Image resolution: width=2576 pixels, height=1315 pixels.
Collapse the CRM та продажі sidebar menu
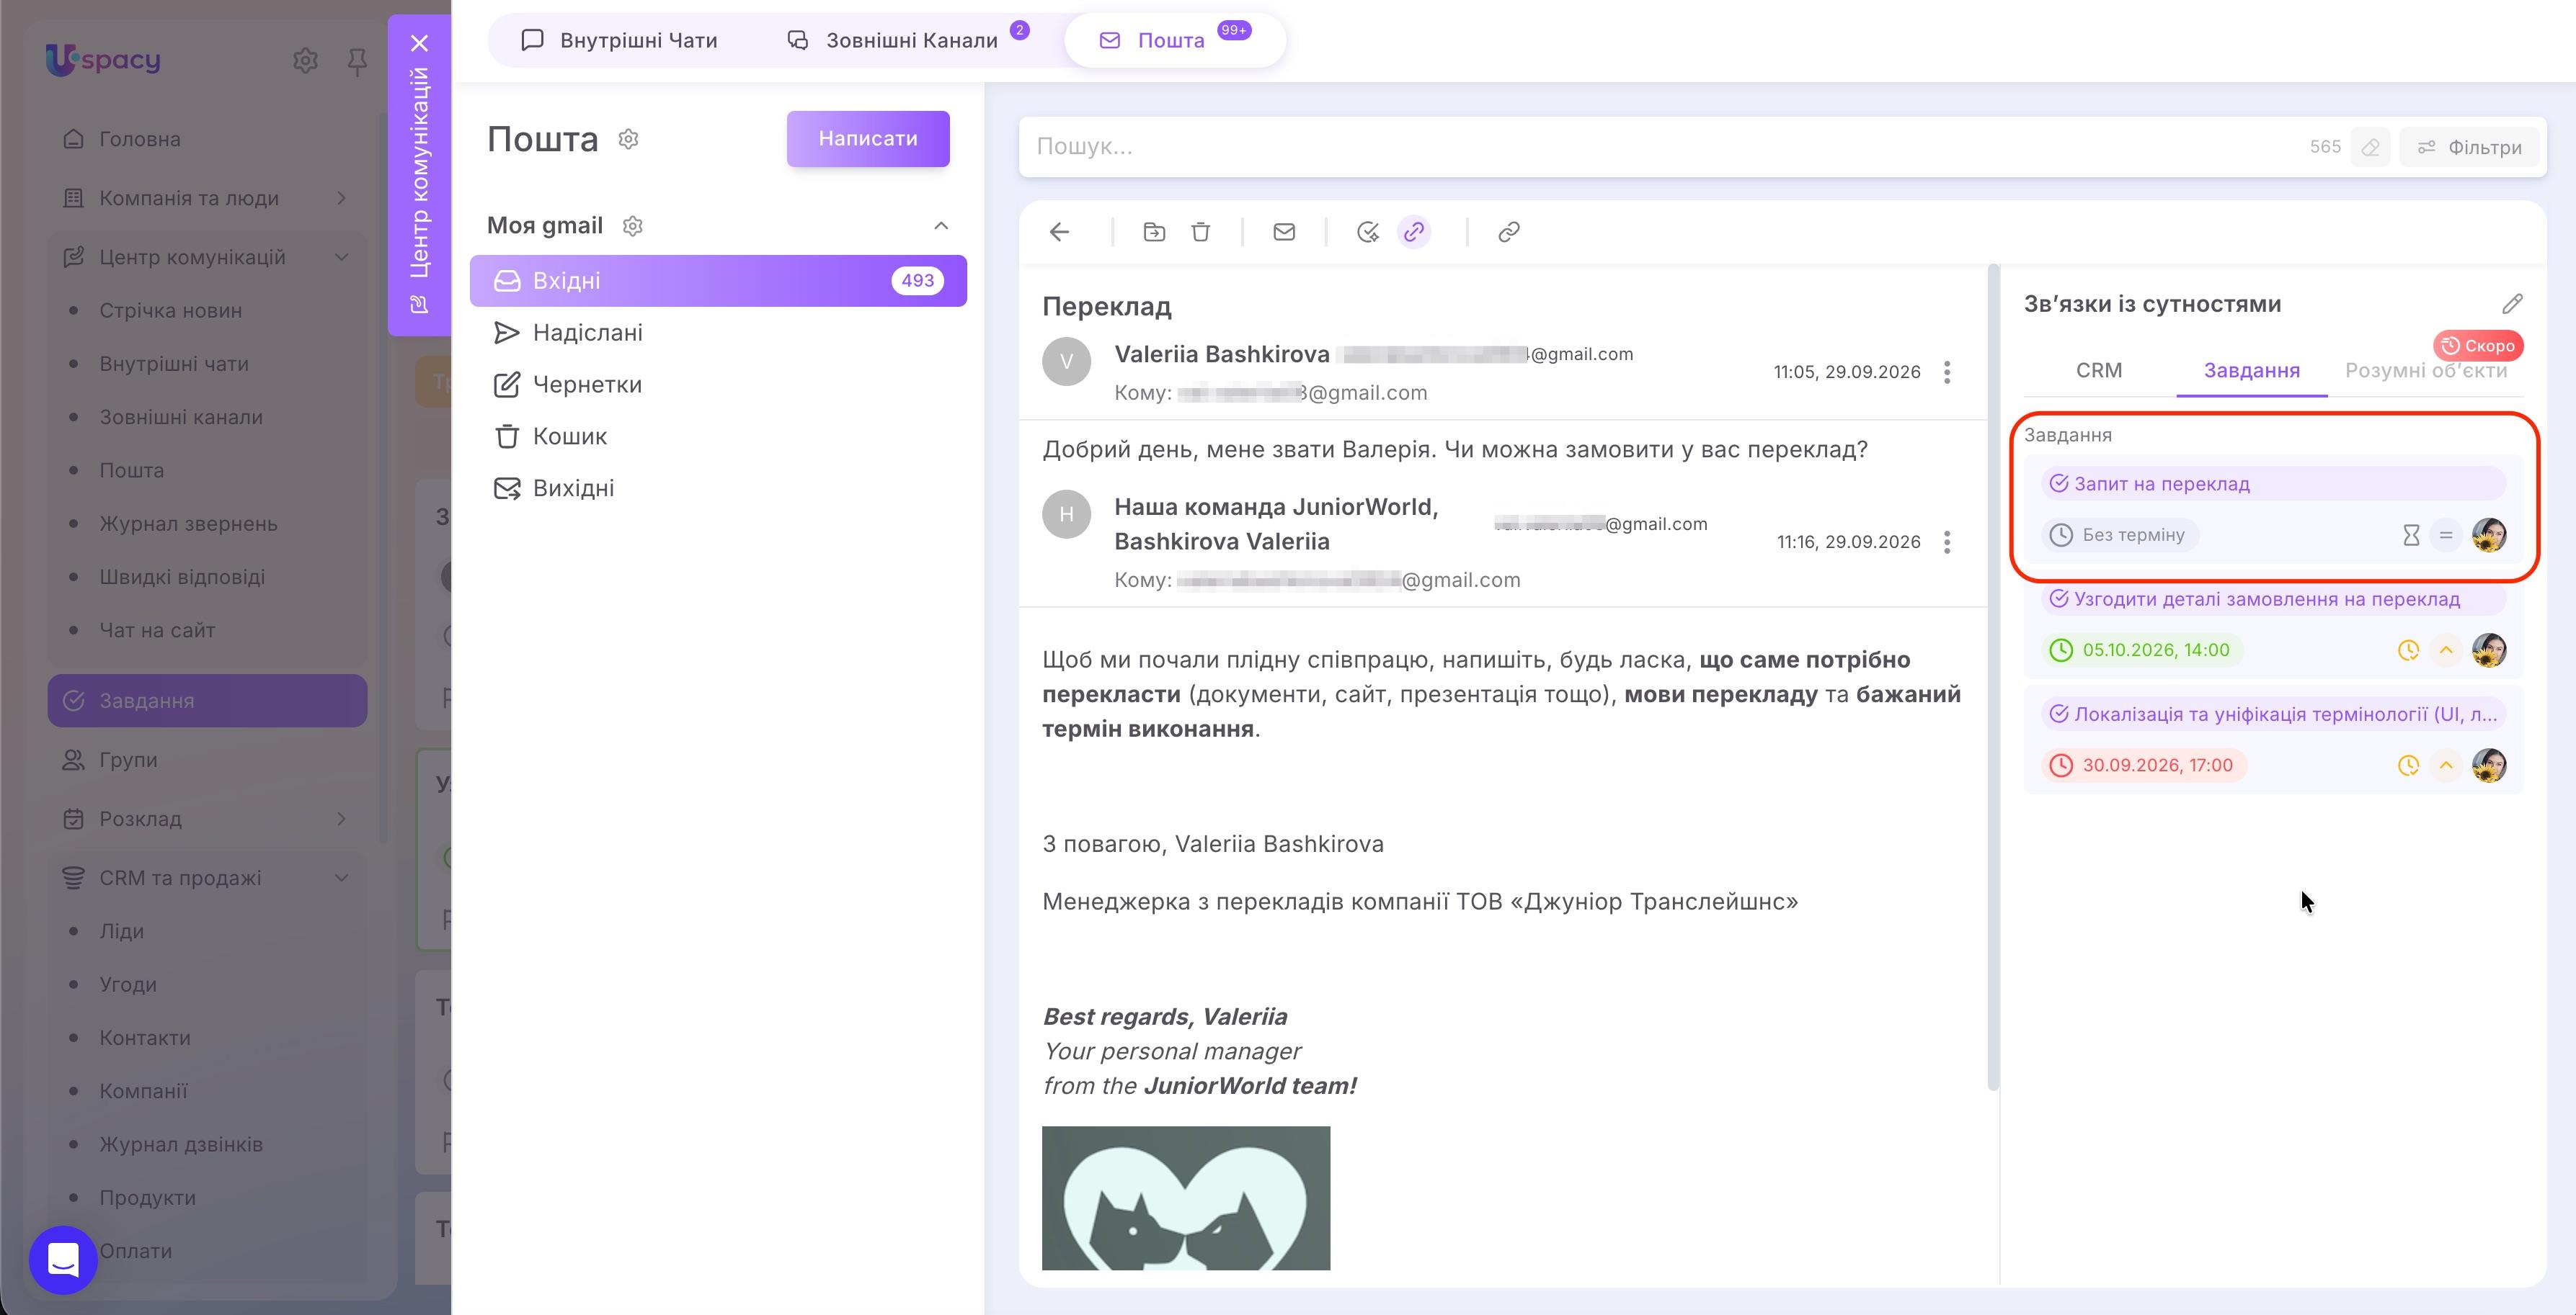click(x=342, y=877)
